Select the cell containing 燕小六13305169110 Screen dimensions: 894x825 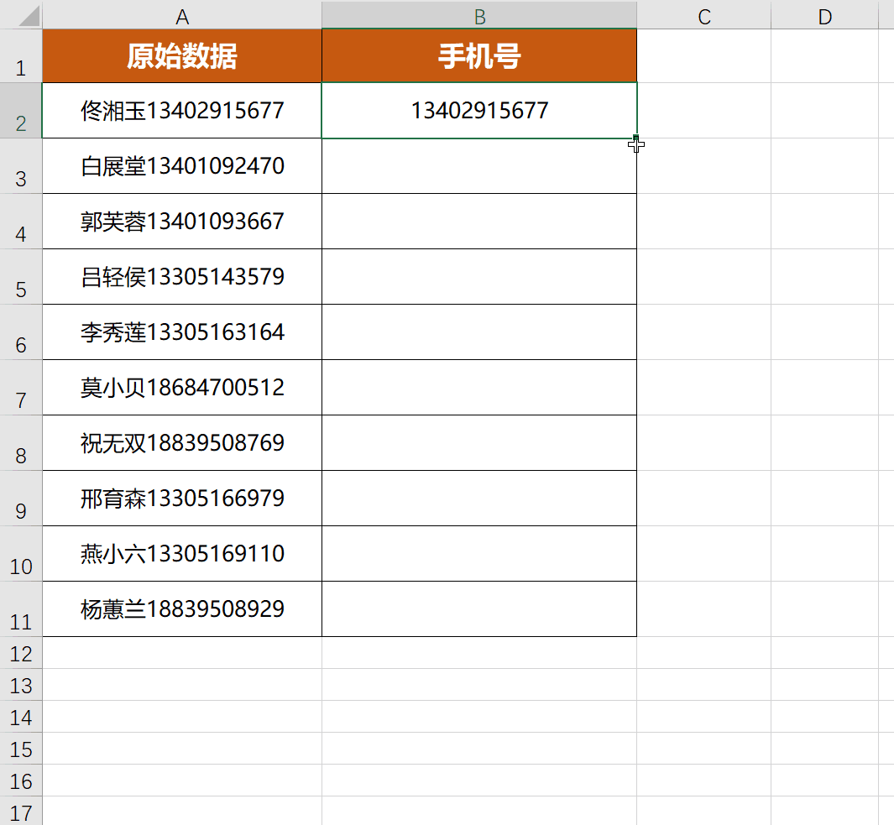182,553
